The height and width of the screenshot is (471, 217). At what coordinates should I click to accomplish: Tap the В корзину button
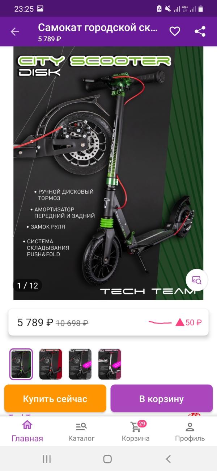[x=162, y=398]
